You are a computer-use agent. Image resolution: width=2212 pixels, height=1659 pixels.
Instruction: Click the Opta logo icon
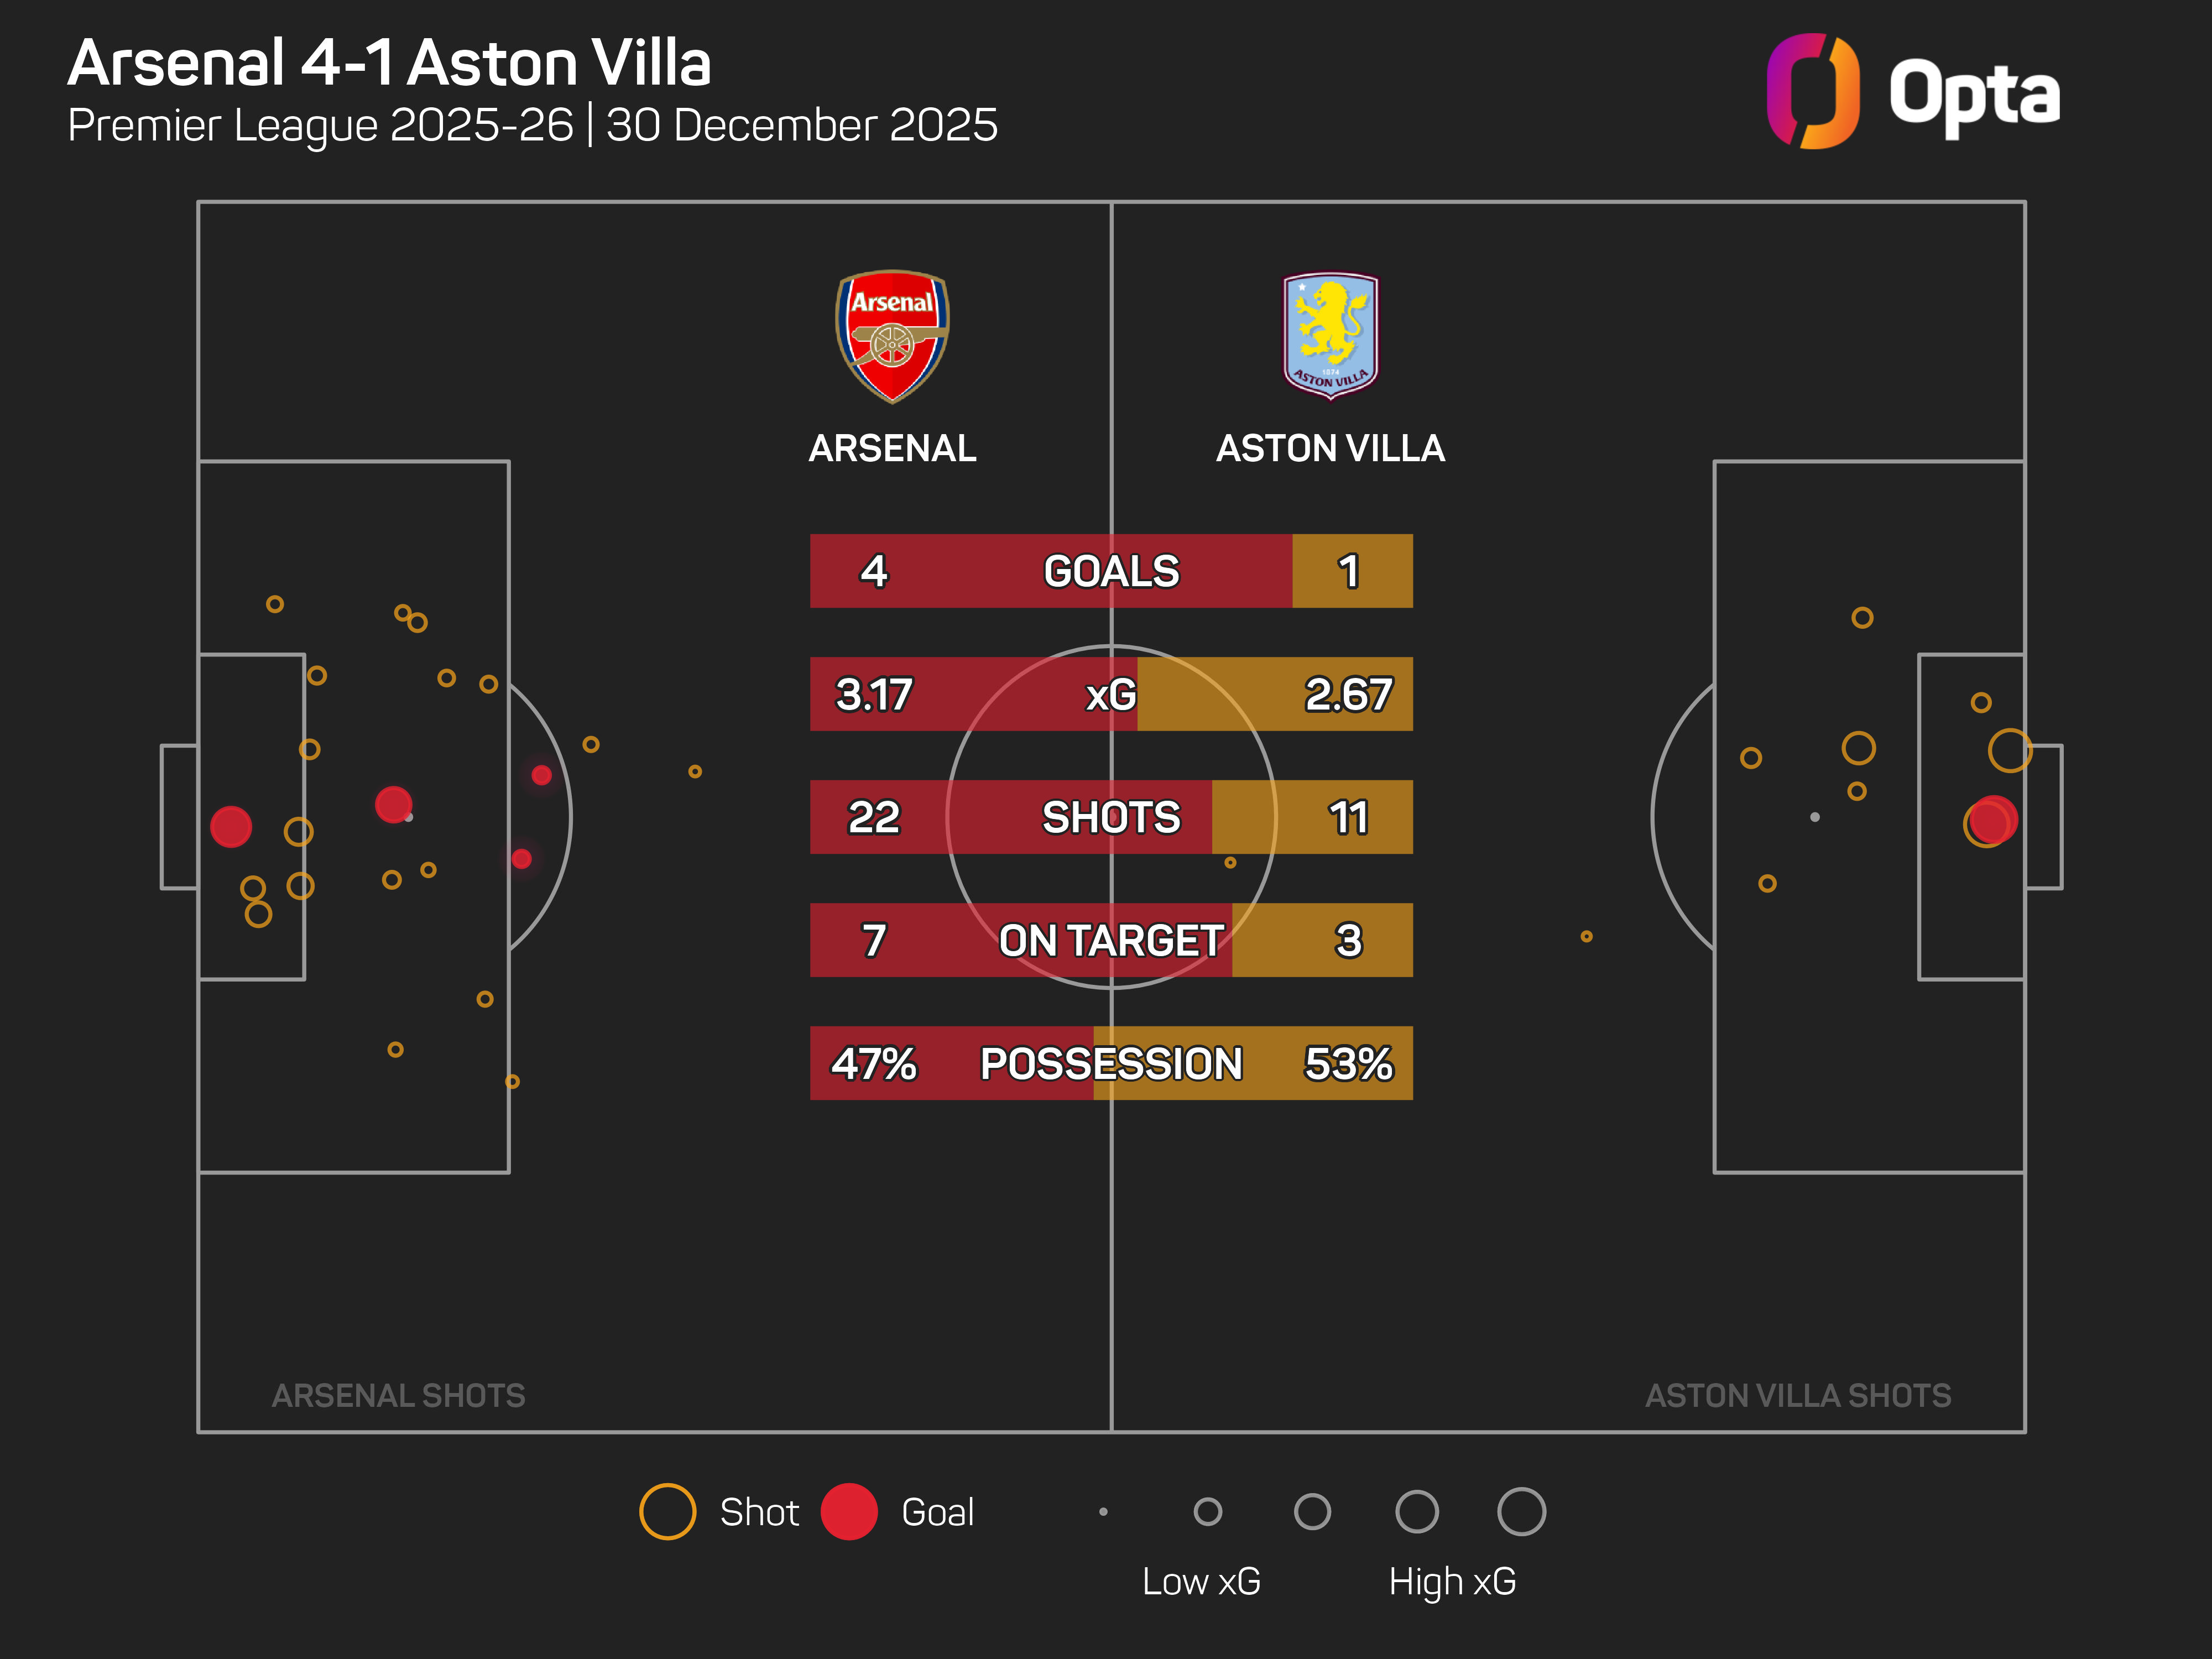1812,91
